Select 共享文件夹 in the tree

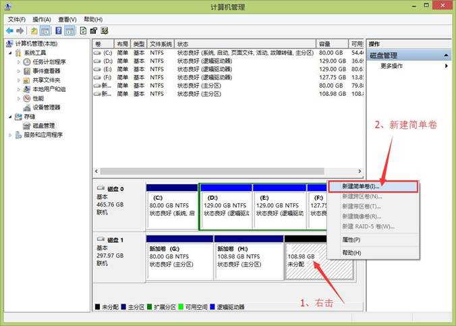[47, 80]
